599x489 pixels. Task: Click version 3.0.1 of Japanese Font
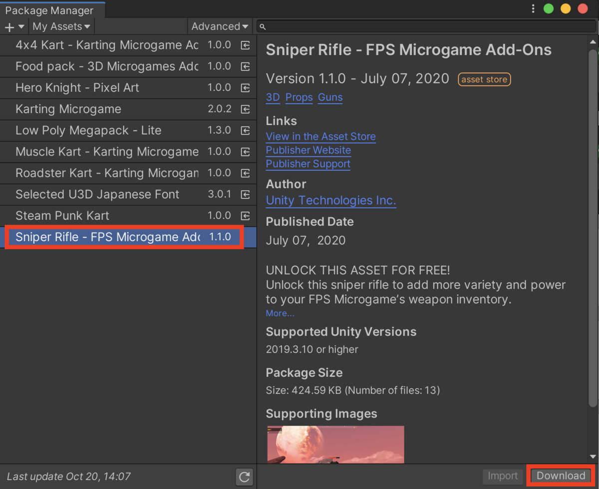220,194
